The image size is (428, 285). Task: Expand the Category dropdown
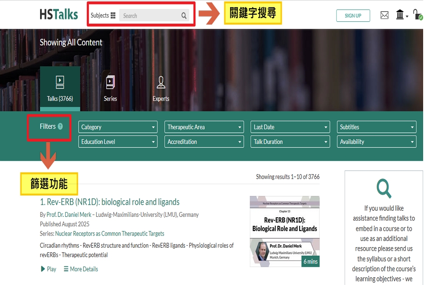click(118, 127)
